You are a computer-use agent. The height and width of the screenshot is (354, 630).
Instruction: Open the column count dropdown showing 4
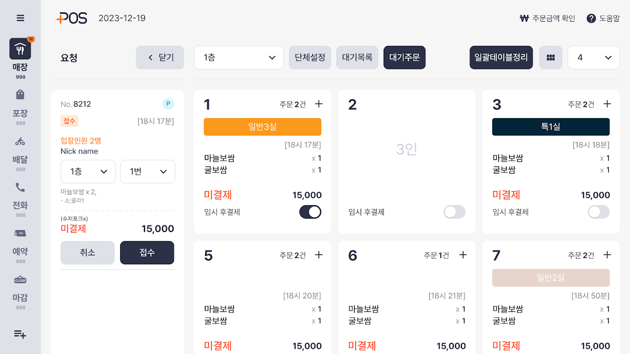tap(594, 58)
